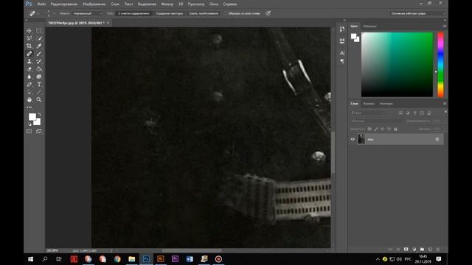Select the Eraser tool
The image size is (472, 265).
coord(29,69)
